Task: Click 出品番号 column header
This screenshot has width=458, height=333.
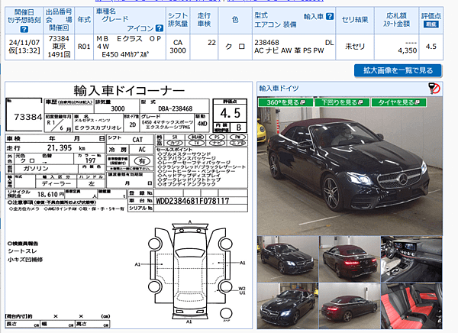Action: (x=59, y=12)
